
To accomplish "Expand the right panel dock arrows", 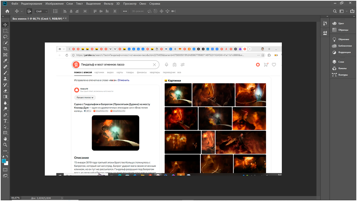I will click(x=354, y=17).
